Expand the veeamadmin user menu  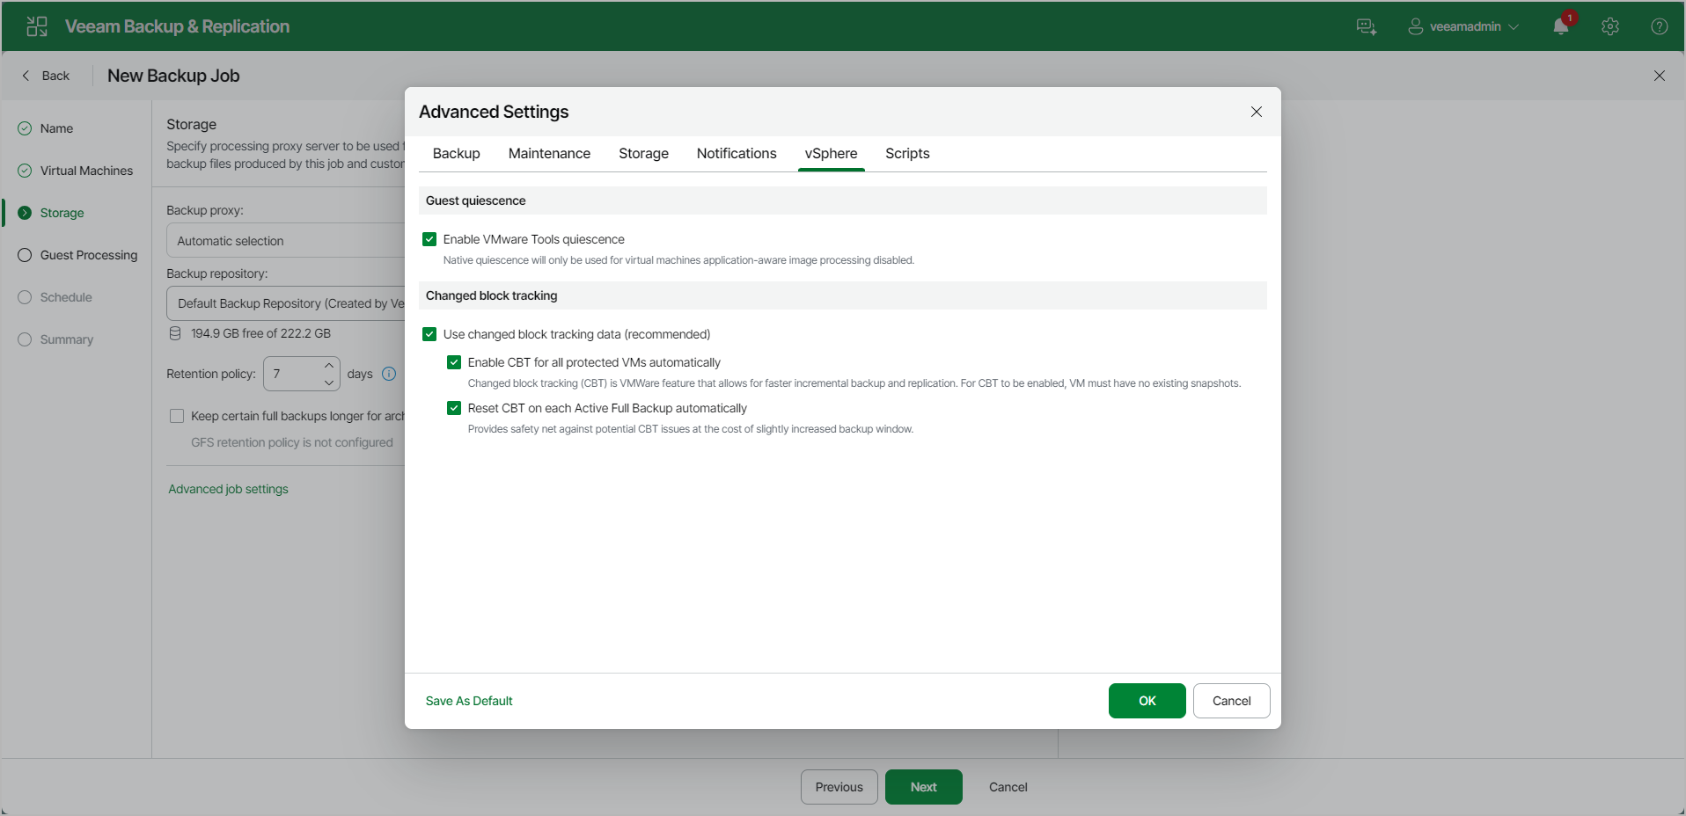1514,26
